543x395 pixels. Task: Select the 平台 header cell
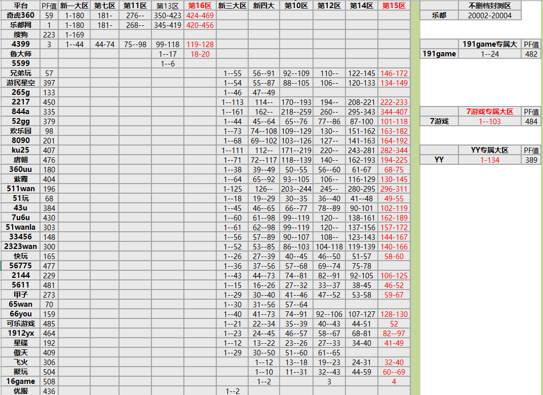tap(20, 6)
